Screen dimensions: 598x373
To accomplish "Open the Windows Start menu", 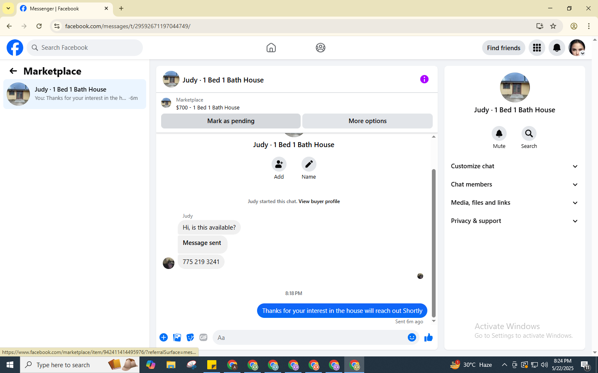I will (x=10, y=365).
